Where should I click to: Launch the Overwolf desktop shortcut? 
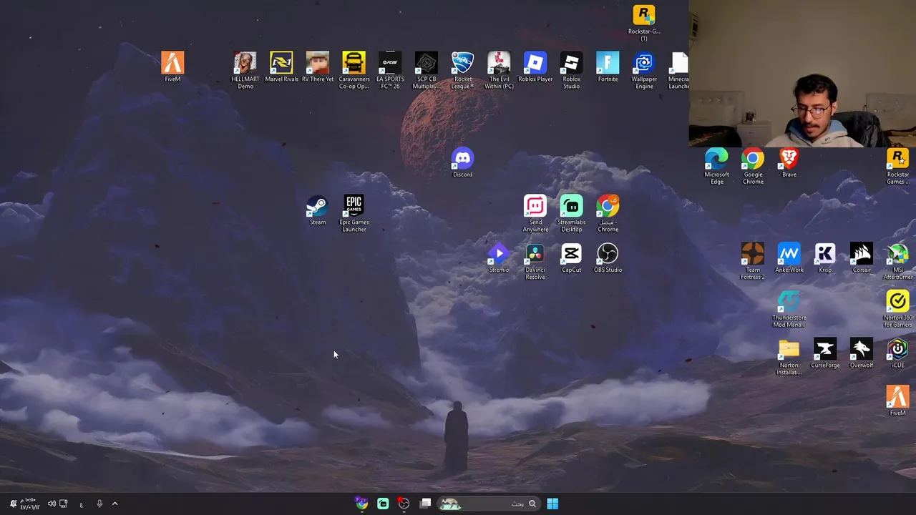pyautogui.click(x=862, y=353)
